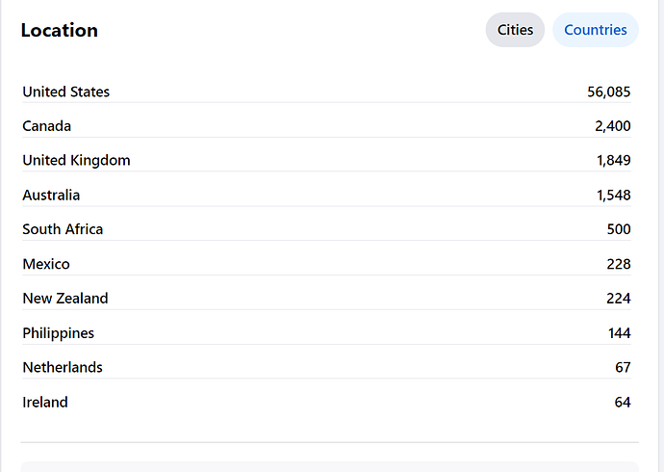664x472 pixels.
Task: Select Australia in the location list
Action: (51, 195)
